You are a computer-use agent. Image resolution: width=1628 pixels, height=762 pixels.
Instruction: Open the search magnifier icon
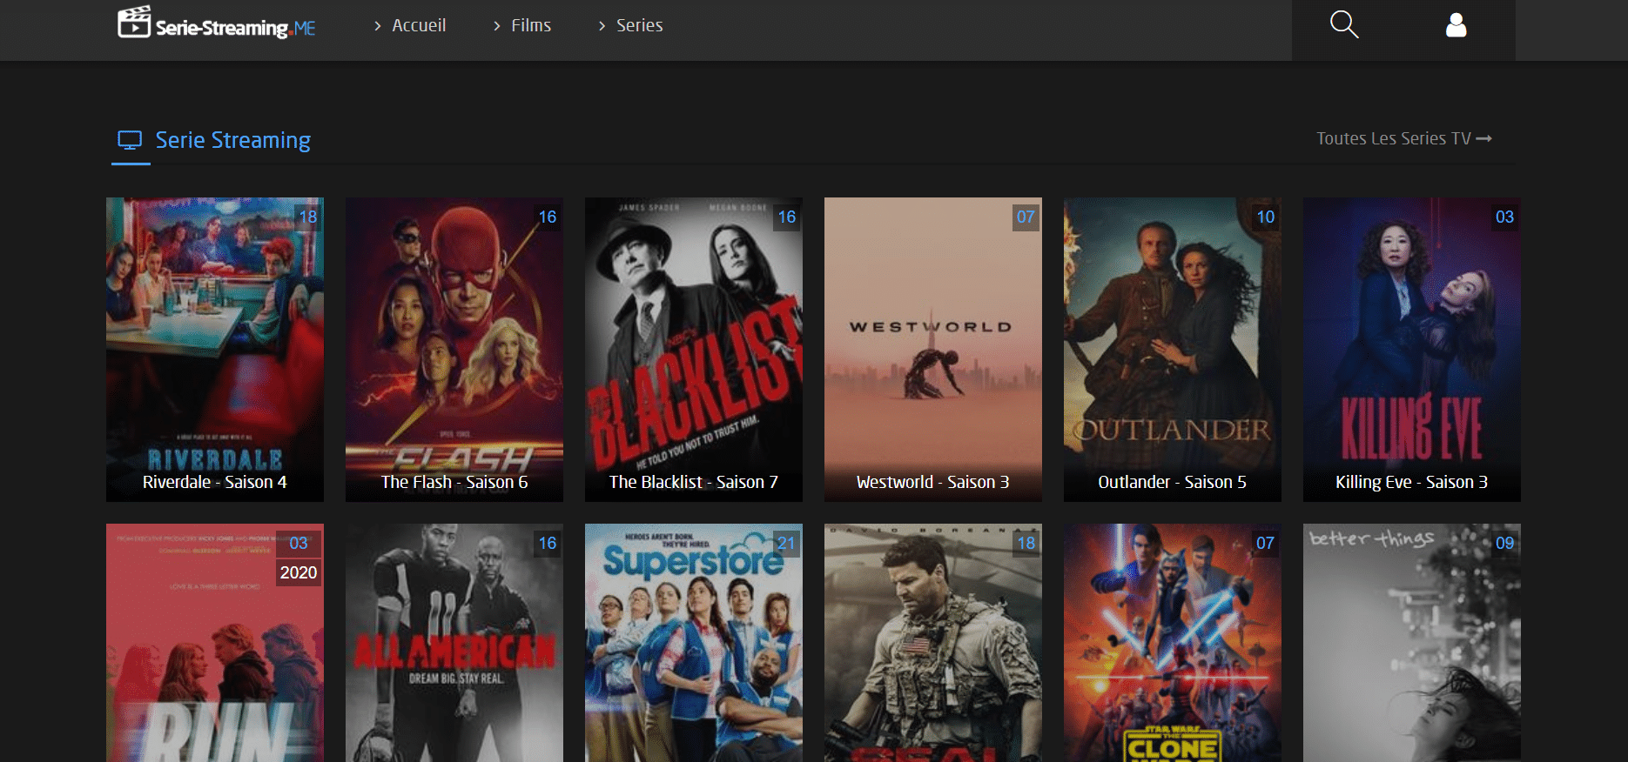(x=1344, y=24)
